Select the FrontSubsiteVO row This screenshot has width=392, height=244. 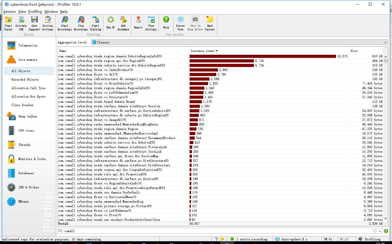click(221, 83)
